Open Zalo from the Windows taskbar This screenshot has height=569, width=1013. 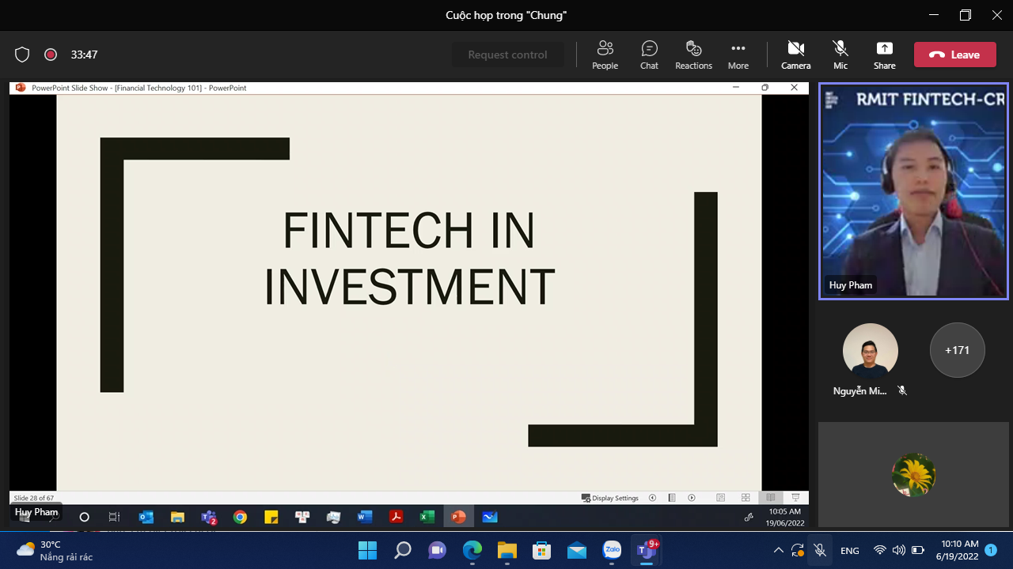612,550
